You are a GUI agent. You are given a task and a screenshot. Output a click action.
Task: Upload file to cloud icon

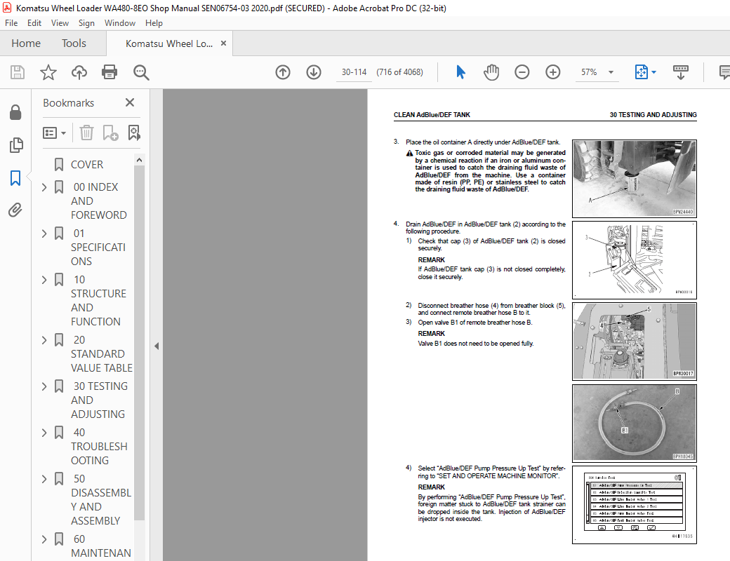tap(79, 72)
